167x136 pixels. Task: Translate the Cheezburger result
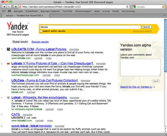pyautogui.click(x=101, y=64)
